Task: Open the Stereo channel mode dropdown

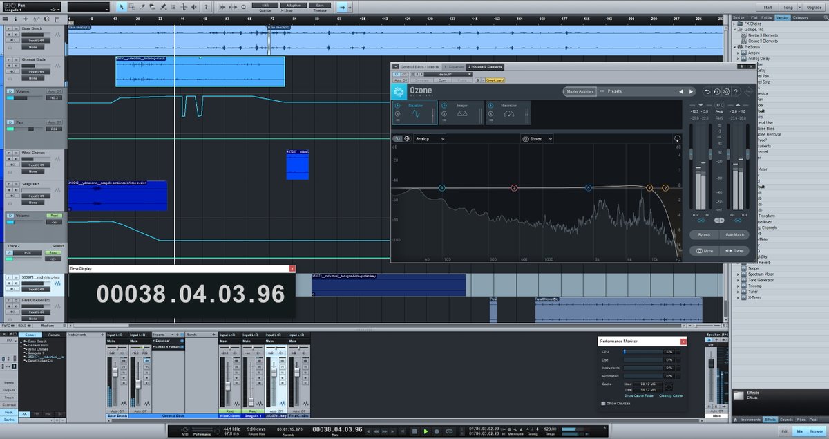Action: tap(537, 138)
